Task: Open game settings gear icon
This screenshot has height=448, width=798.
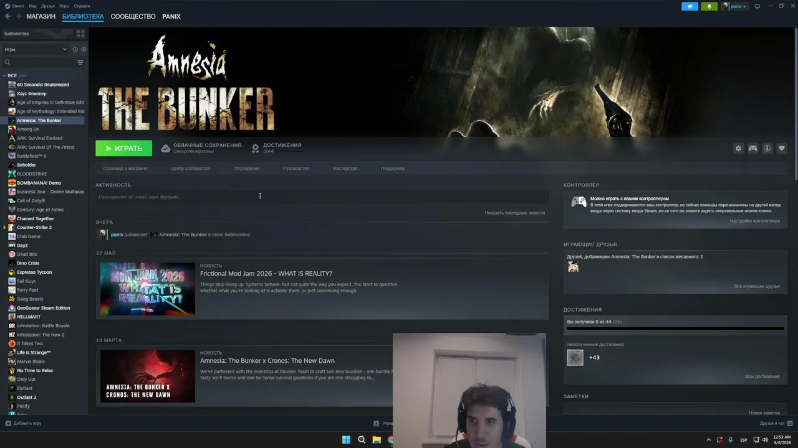Action: [x=738, y=148]
